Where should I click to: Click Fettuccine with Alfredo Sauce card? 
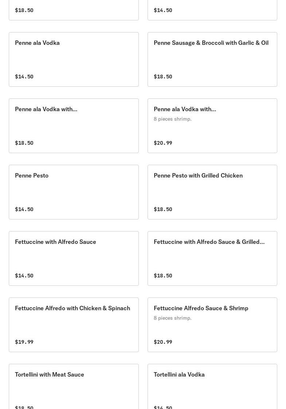click(74, 258)
